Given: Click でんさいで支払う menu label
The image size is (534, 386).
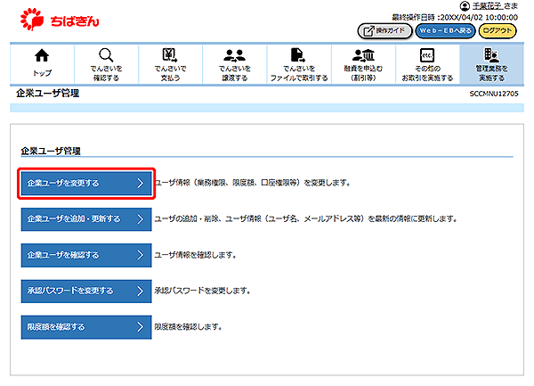Looking at the screenshot, I should tap(170, 73).
